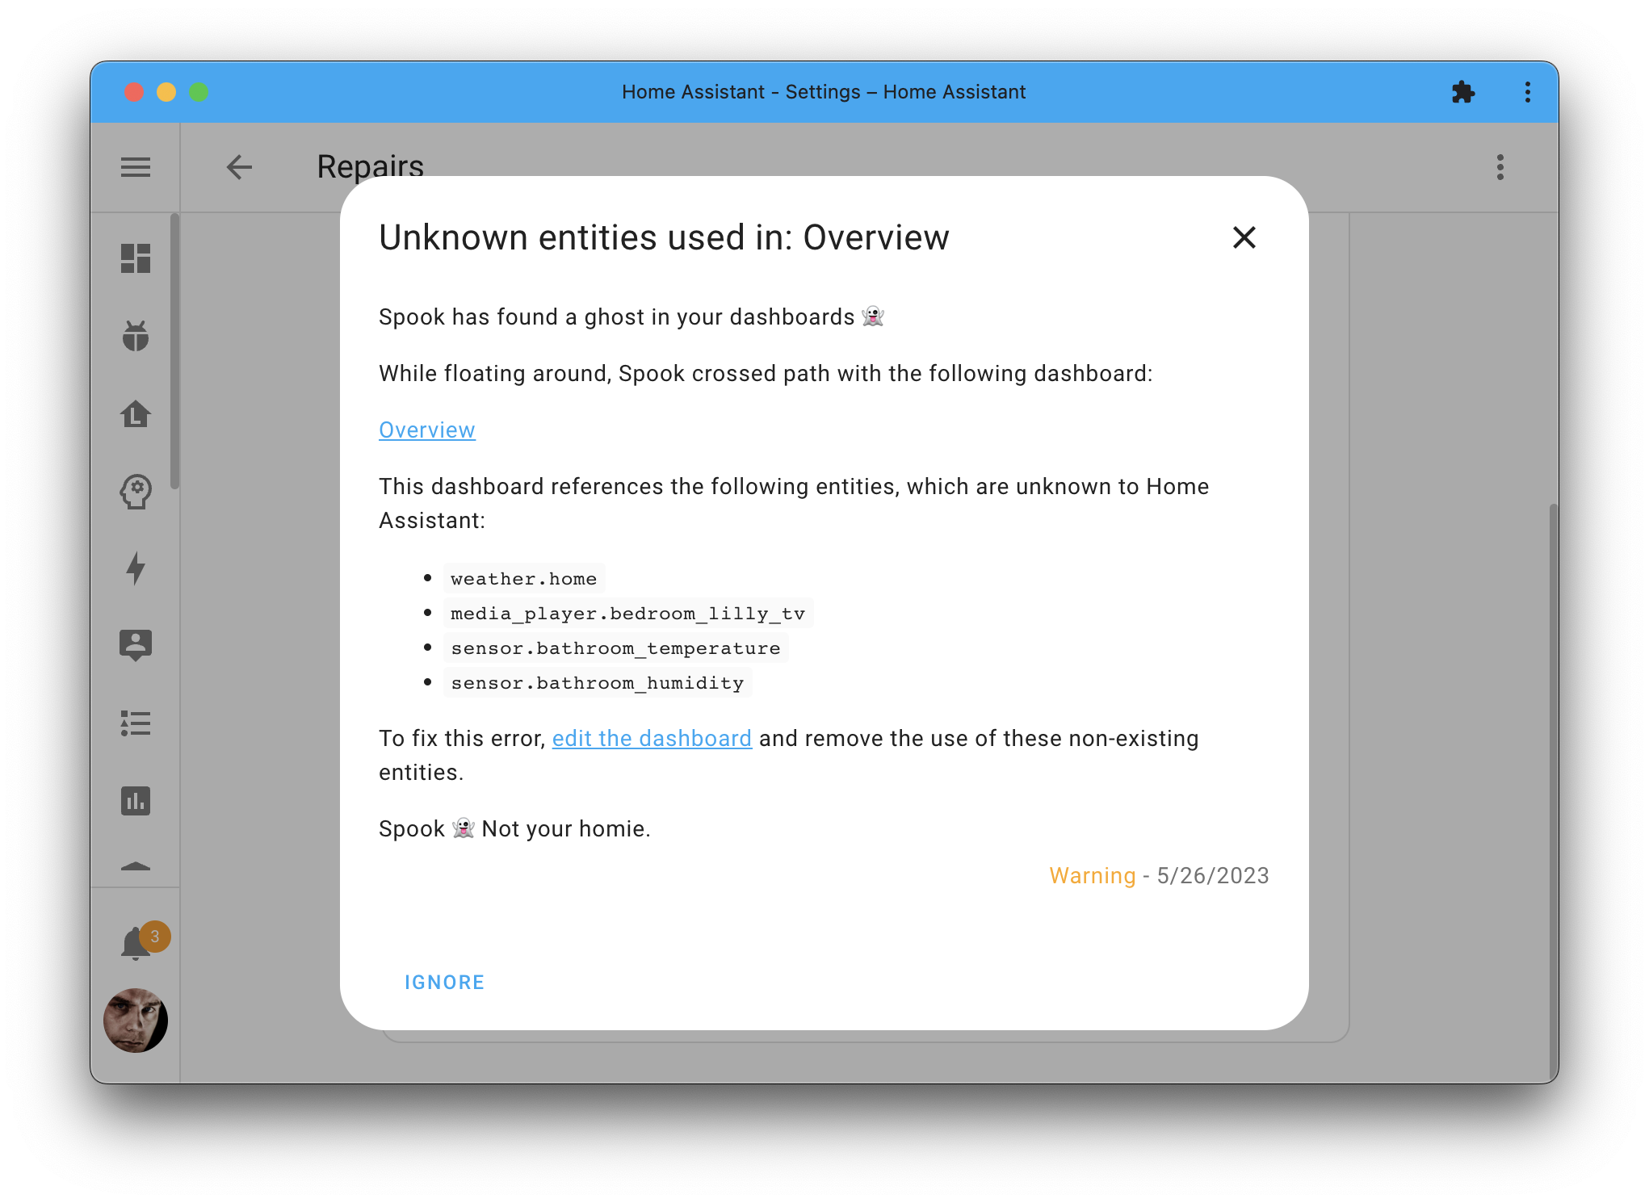
Task: Close the unknown entities dialog
Action: [x=1240, y=237]
